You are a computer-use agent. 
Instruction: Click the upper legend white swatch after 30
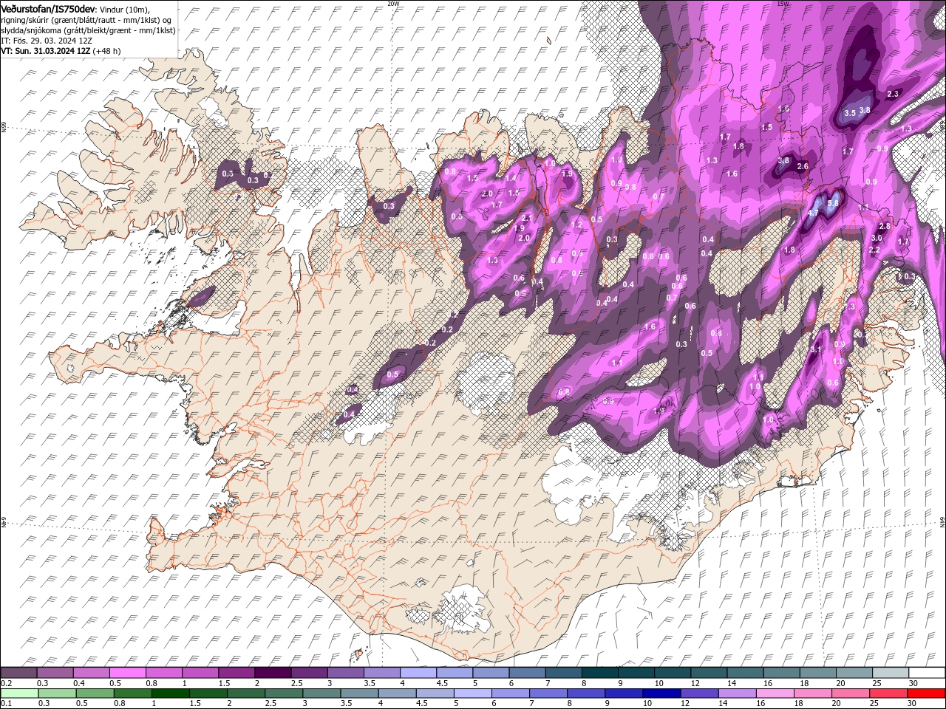pyautogui.click(x=927, y=673)
